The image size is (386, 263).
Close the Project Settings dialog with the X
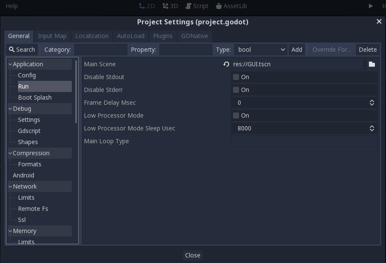coord(379,22)
